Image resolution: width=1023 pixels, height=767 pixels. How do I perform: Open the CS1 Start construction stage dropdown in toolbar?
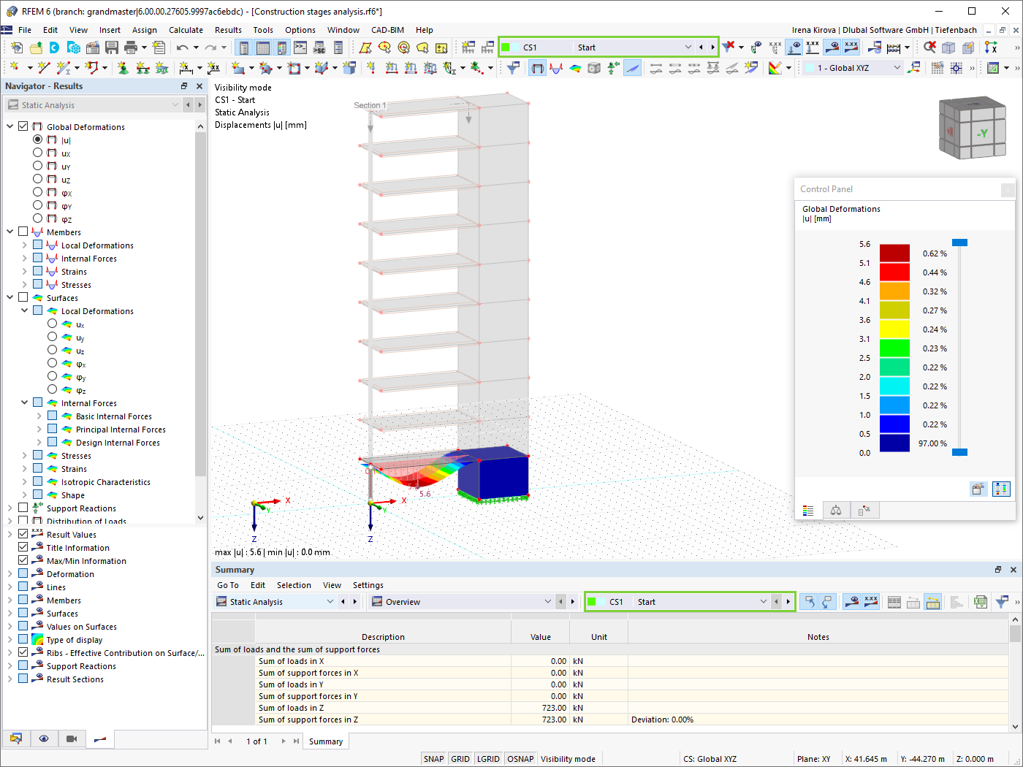[688, 47]
